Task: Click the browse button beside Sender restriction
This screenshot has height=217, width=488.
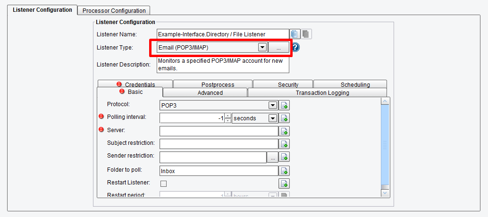Action: coord(272,157)
